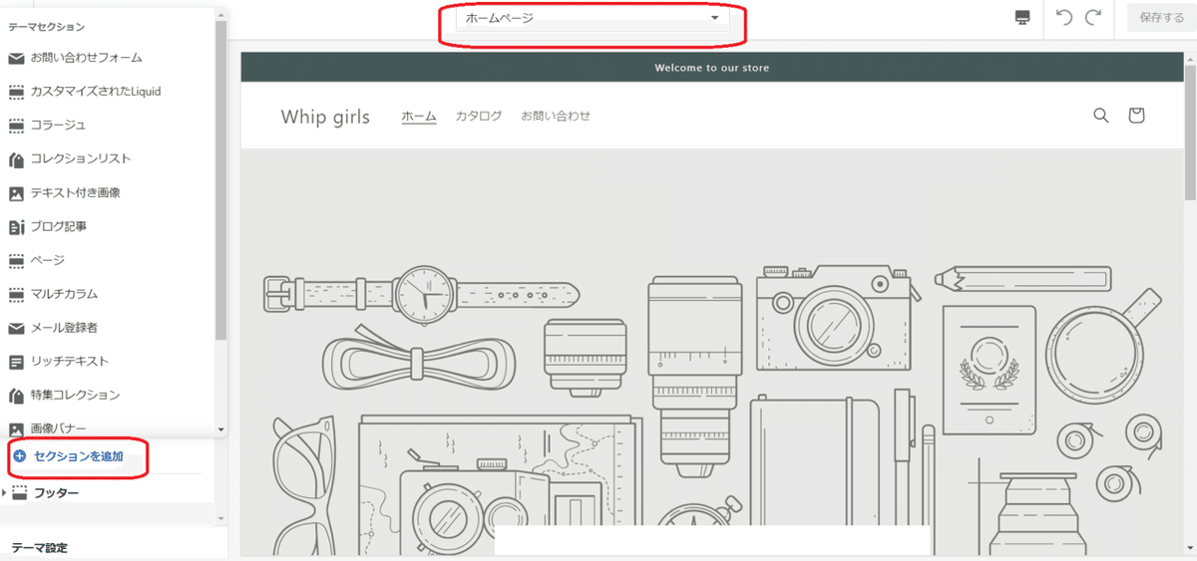Undo the last change
Screen dimensions: 1197x561
click(x=1064, y=17)
